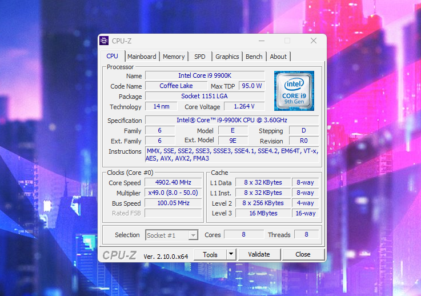Click the Threads value '8'
This screenshot has height=296, width=421.
click(307, 234)
